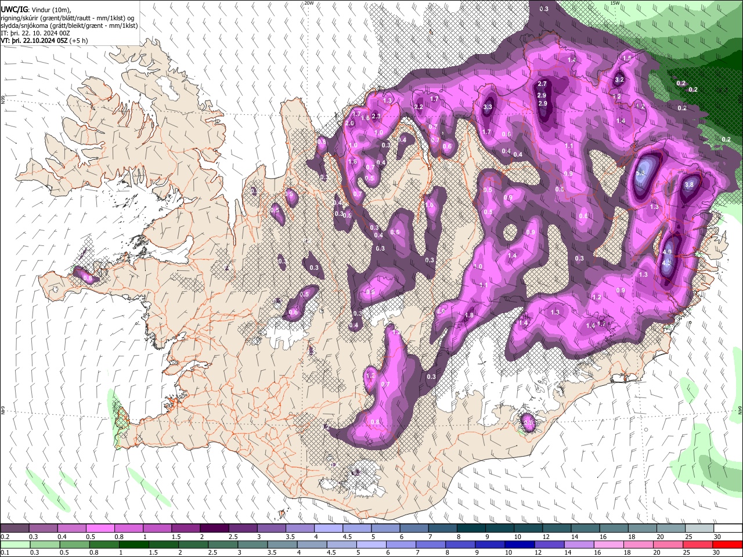743x557 pixels.
Task: Click the darkest purple 0.2 swatch in the snow legend row
Action: point(15,529)
